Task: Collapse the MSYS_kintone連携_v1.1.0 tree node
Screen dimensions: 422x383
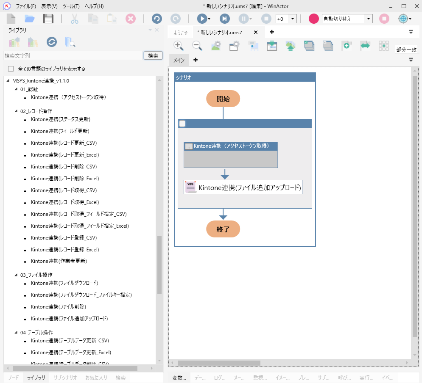Action: tap(8, 80)
